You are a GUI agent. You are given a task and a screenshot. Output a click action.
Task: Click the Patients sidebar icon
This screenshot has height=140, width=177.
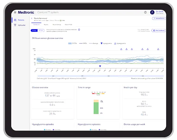[15, 20]
